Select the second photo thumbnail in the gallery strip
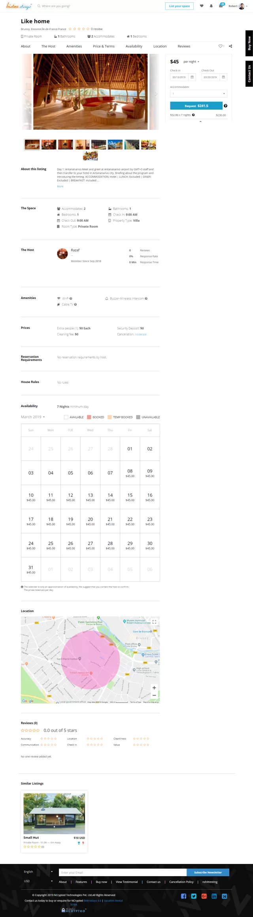This screenshot has height=917, width=253. 49,144
